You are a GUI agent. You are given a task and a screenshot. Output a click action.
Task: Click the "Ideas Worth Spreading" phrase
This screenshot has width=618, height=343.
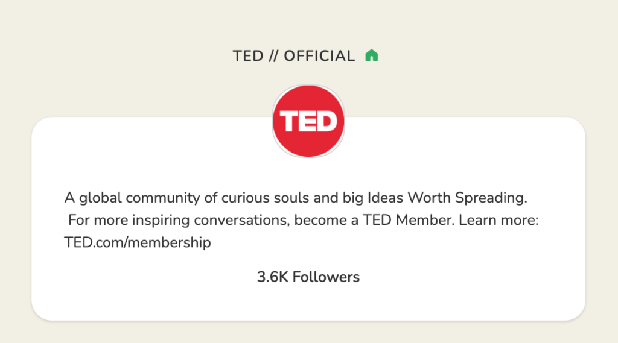click(447, 198)
